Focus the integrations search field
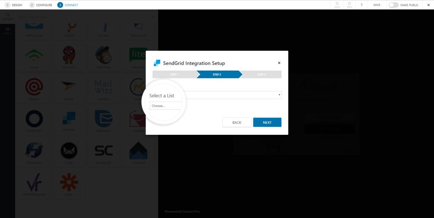This screenshot has width=434, height=218. (x=86, y=17)
